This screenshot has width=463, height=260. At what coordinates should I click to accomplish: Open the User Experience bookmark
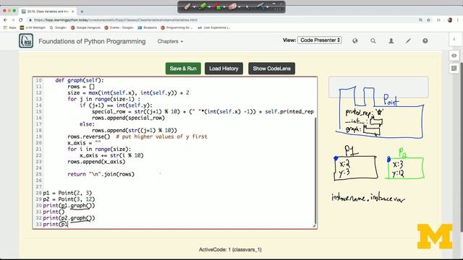[x=214, y=27]
